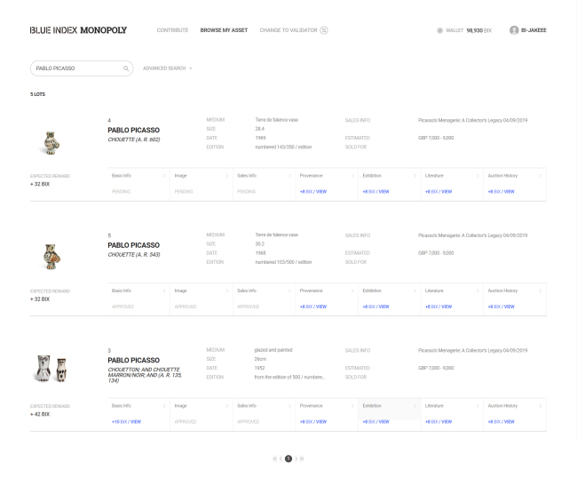Click edition text numbered 103/500
Screen dimensions: 577x486
click(283, 262)
